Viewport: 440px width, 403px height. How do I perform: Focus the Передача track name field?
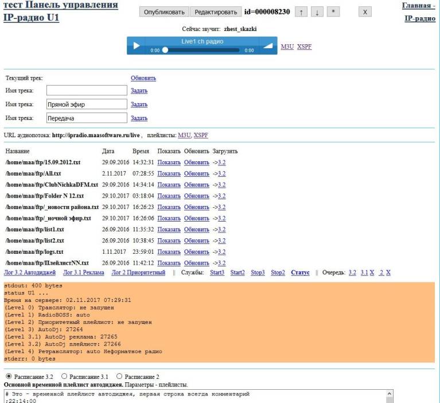(x=87, y=118)
